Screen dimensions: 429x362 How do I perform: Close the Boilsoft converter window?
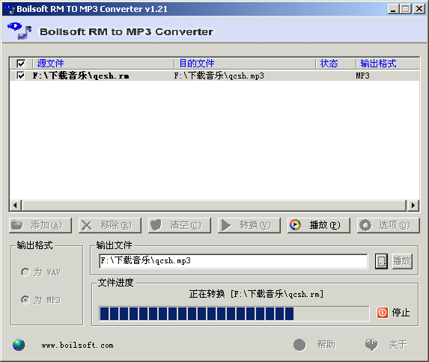[x=419, y=9]
